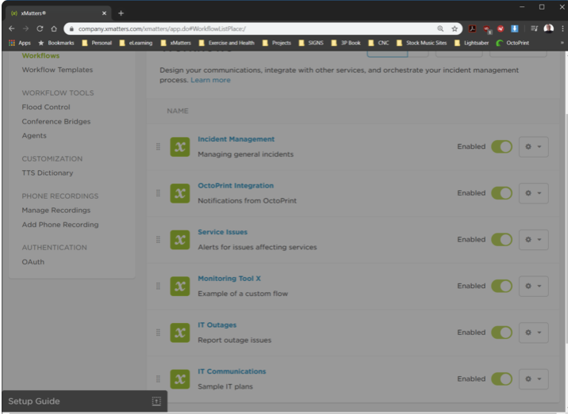Image resolution: width=568 pixels, height=414 pixels.
Task: Bookmark this page with the star icon
Action: coord(455,28)
